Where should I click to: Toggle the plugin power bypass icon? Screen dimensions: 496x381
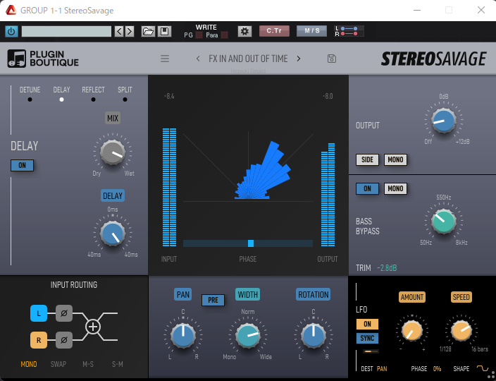11,31
